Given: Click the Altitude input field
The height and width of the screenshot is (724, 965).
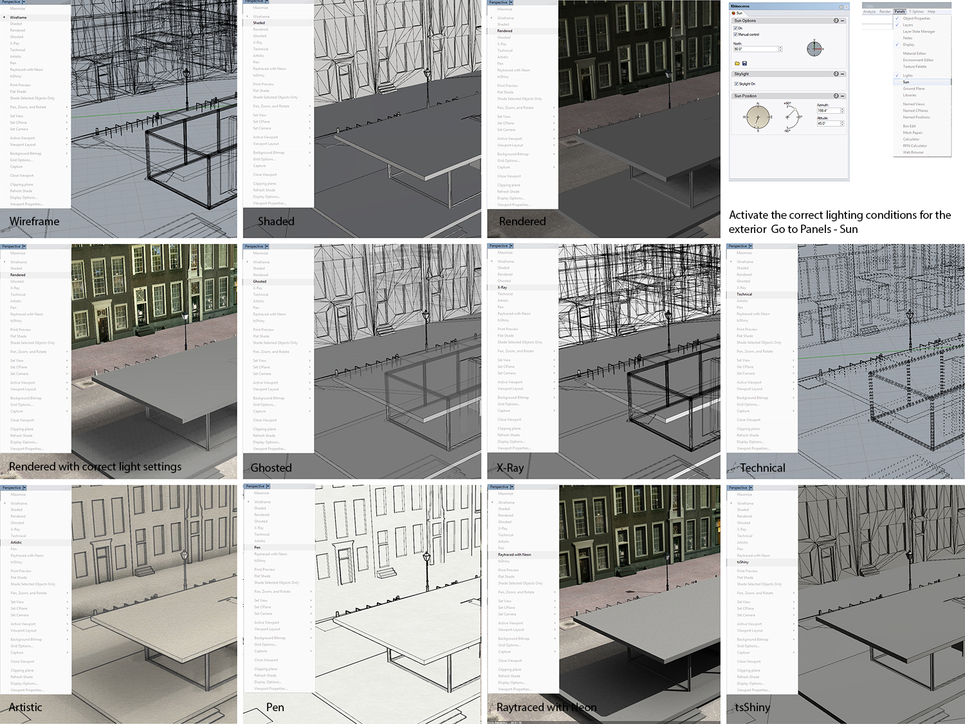Looking at the screenshot, I should click(x=828, y=124).
